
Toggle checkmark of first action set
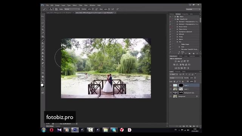(x=171, y=17)
